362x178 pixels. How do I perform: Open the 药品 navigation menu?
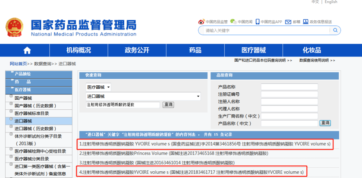coord(195,50)
